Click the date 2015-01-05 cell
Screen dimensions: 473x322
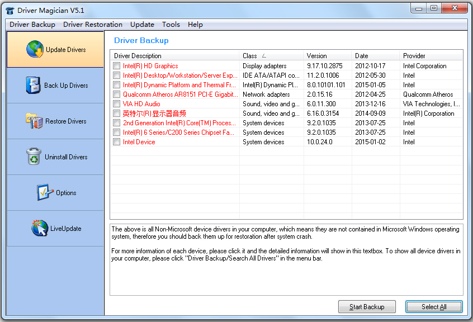coord(370,85)
